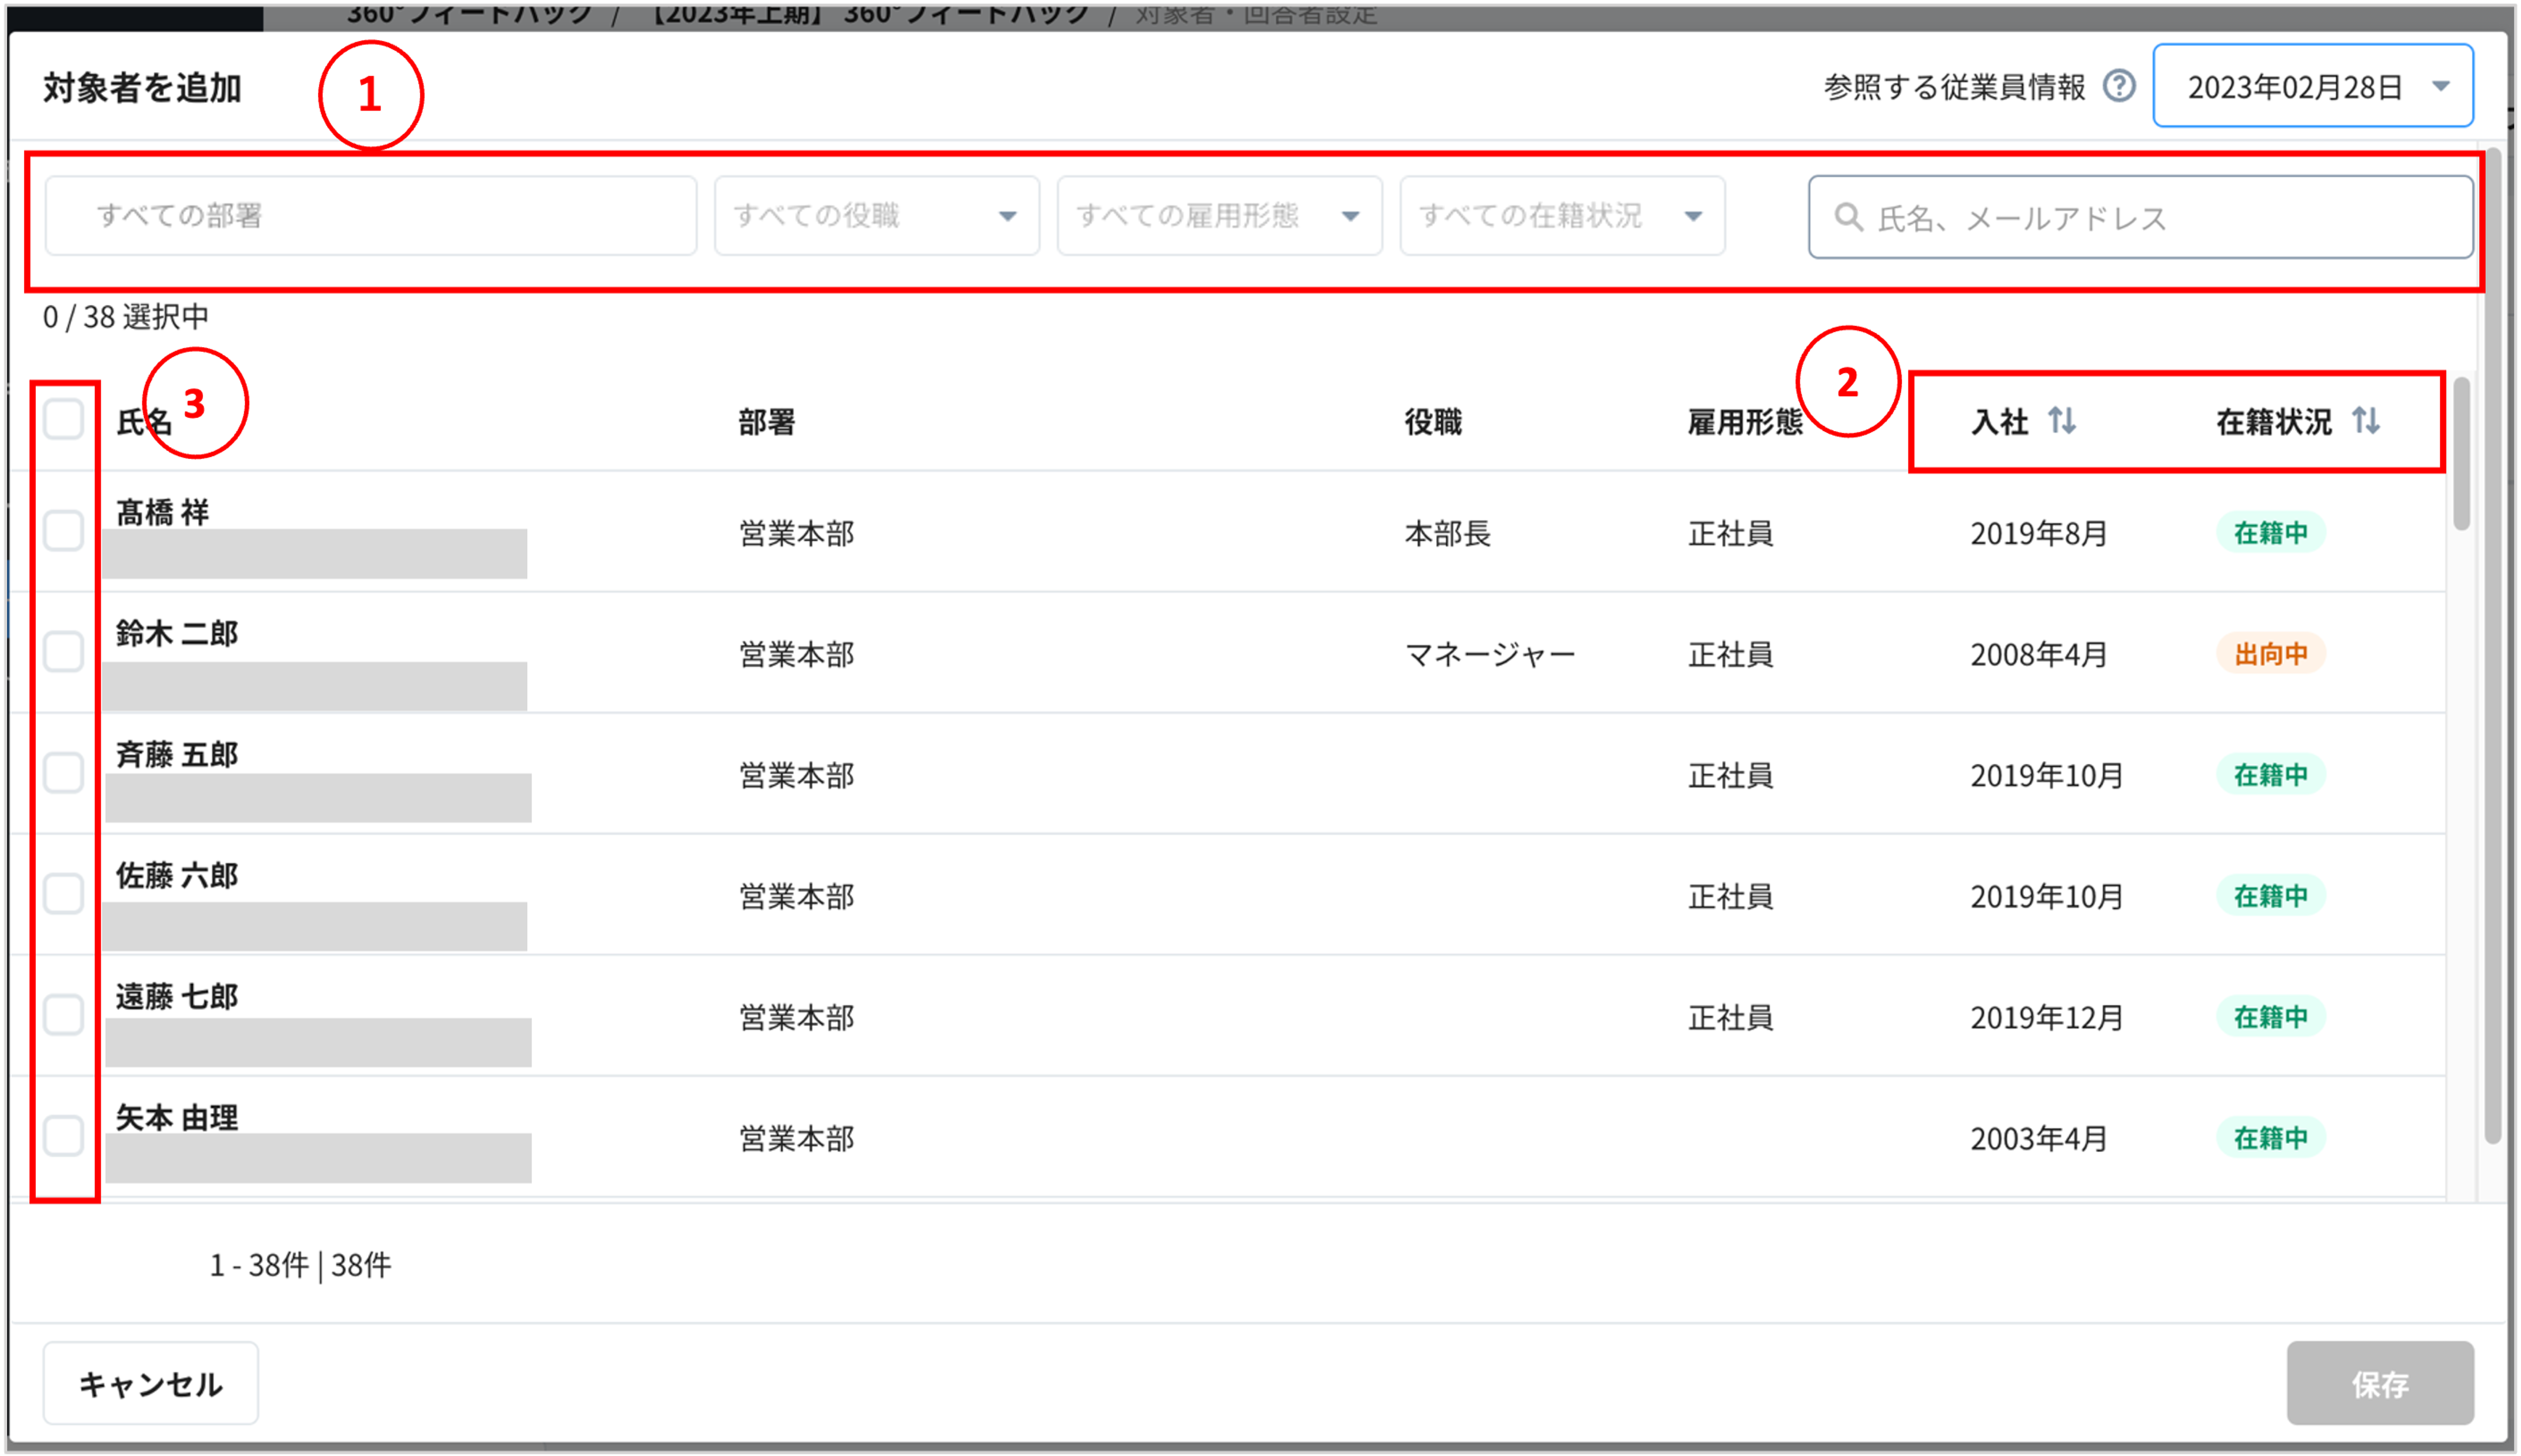Image resolution: width=2521 pixels, height=1456 pixels.
Task: Click the employee list vertical scrollbar thumb
Action: pyautogui.click(x=2461, y=455)
